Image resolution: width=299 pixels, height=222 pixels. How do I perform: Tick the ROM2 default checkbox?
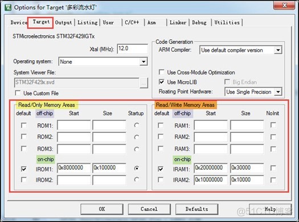[x=24, y=137]
